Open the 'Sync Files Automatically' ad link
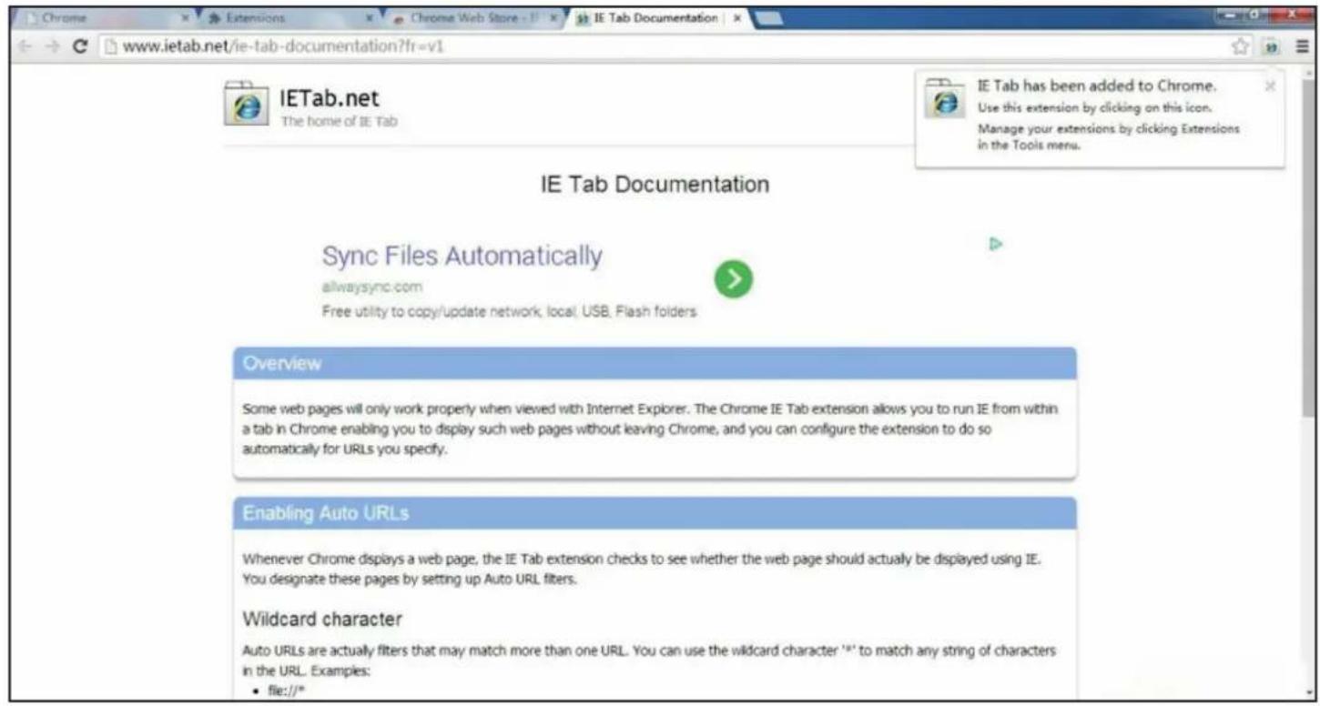 pos(462,257)
